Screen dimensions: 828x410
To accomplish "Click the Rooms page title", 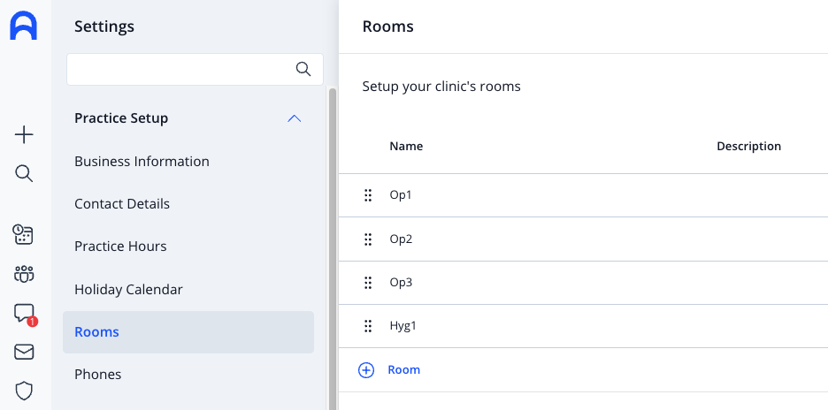I will click(x=388, y=27).
